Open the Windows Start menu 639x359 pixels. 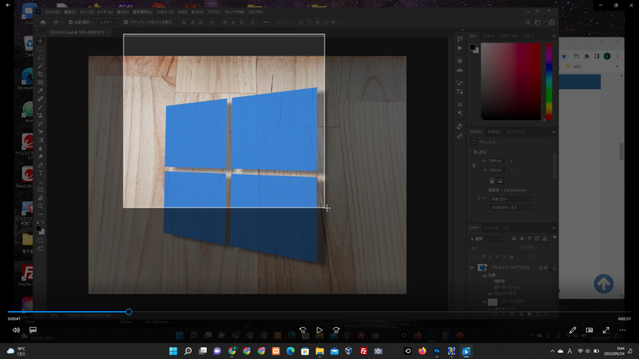click(173, 351)
